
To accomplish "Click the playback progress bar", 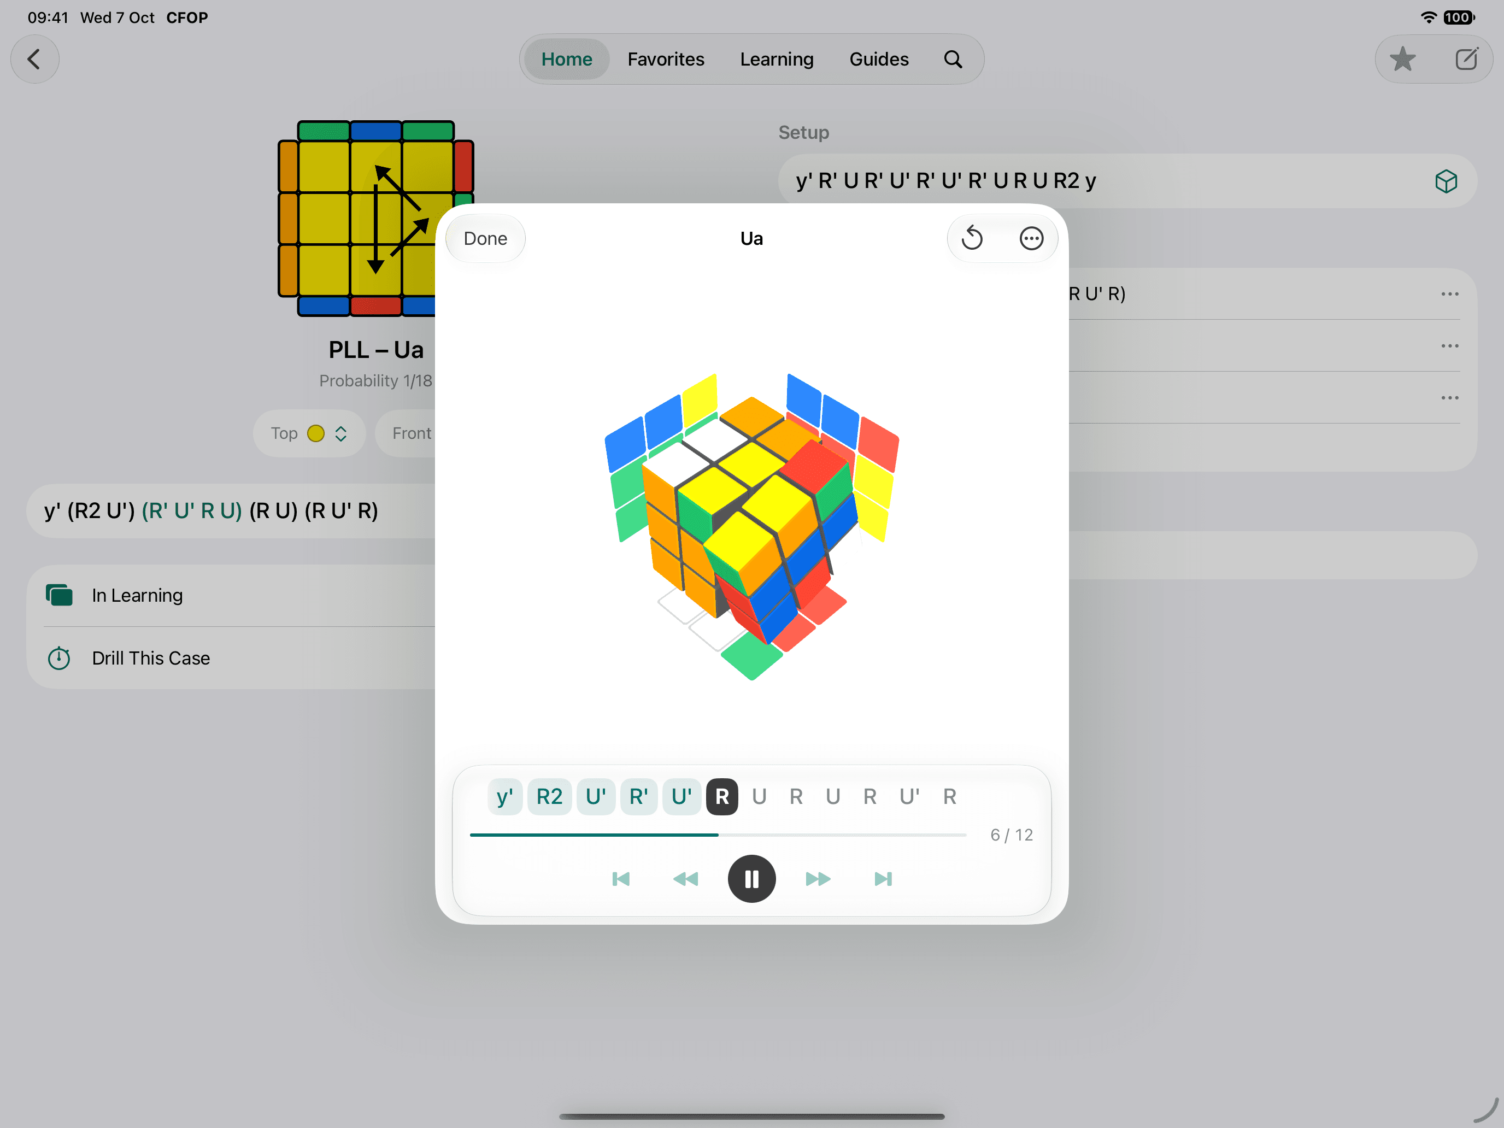I will click(718, 835).
